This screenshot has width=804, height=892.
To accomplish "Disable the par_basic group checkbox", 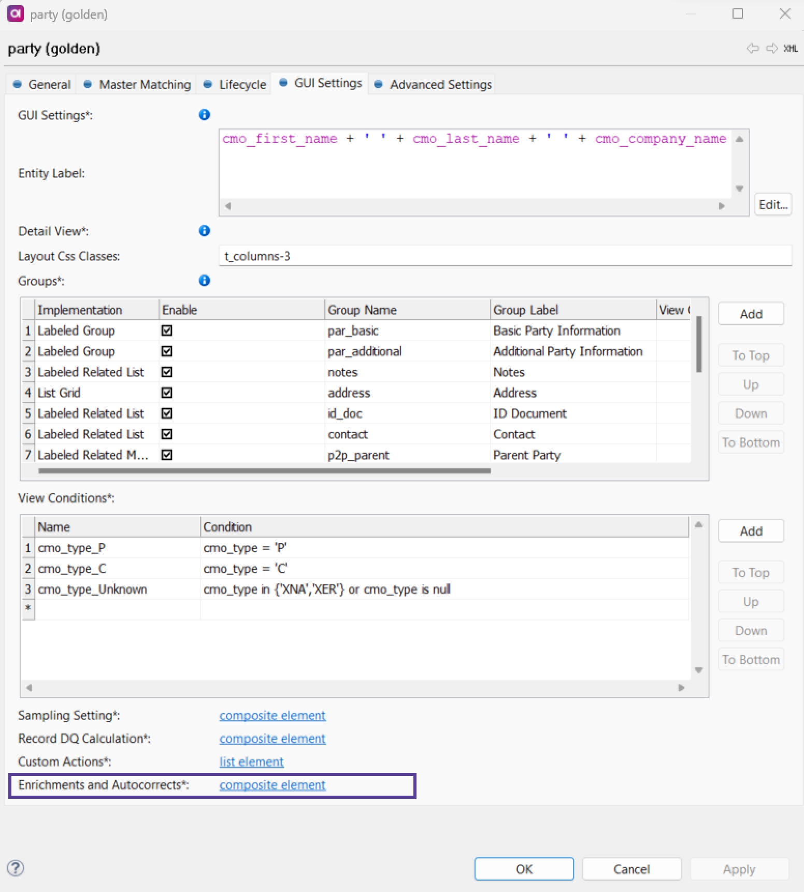I will click(167, 330).
